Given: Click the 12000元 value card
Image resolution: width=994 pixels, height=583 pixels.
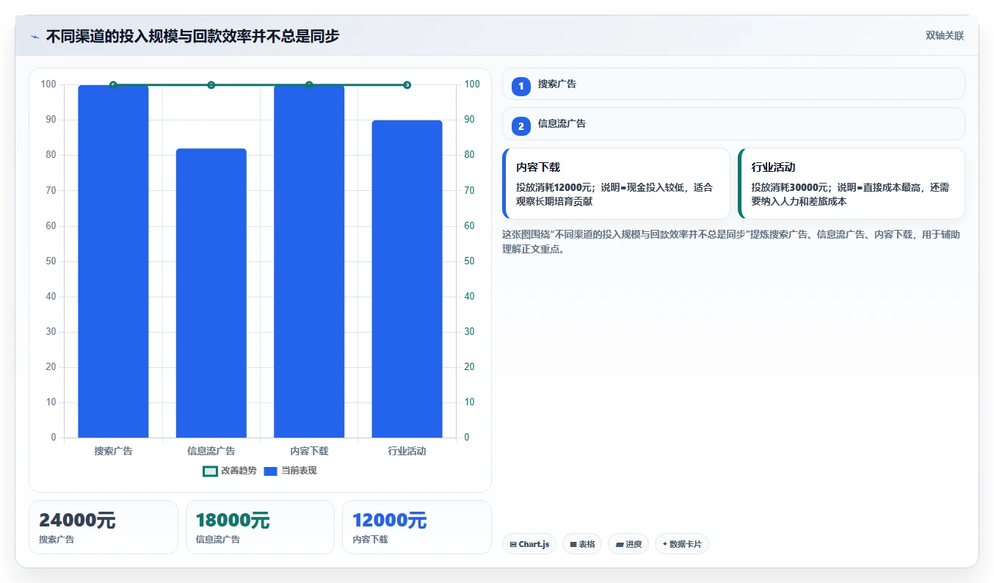Looking at the screenshot, I should (417, 527).
